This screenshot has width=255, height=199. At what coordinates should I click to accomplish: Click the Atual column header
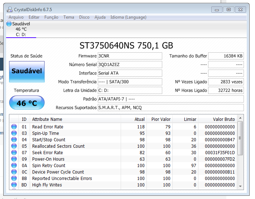tap(134, 119)
